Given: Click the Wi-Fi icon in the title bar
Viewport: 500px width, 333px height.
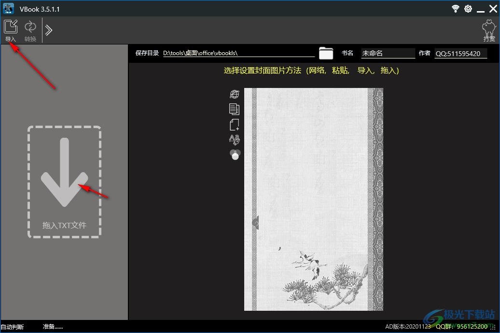Looking at the screenshot, I should coord(455,8).
